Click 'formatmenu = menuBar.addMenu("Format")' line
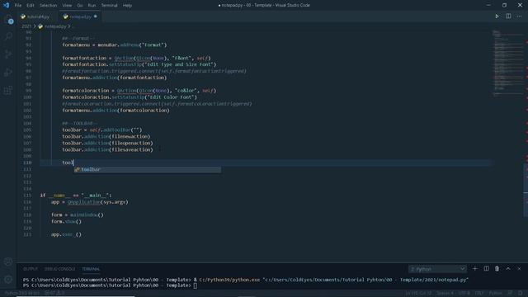 coord(114,45)
